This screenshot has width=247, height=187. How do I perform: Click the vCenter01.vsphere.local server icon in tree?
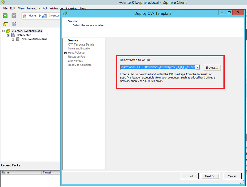pos(8,31)
